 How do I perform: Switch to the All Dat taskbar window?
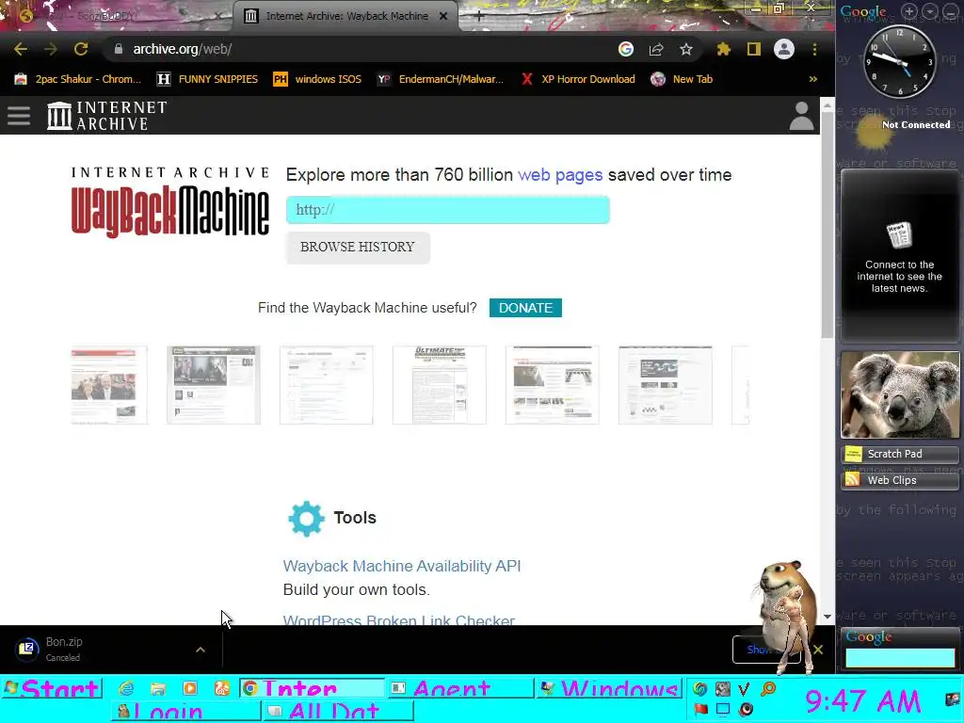(339, 710)
